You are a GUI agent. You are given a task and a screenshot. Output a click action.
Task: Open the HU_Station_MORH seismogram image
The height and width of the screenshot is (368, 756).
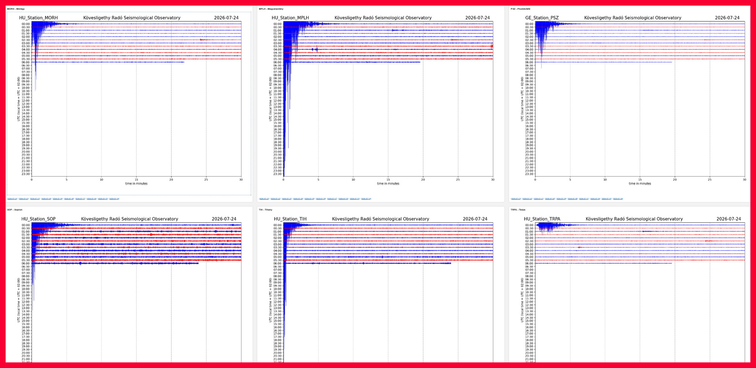(129, 103)
